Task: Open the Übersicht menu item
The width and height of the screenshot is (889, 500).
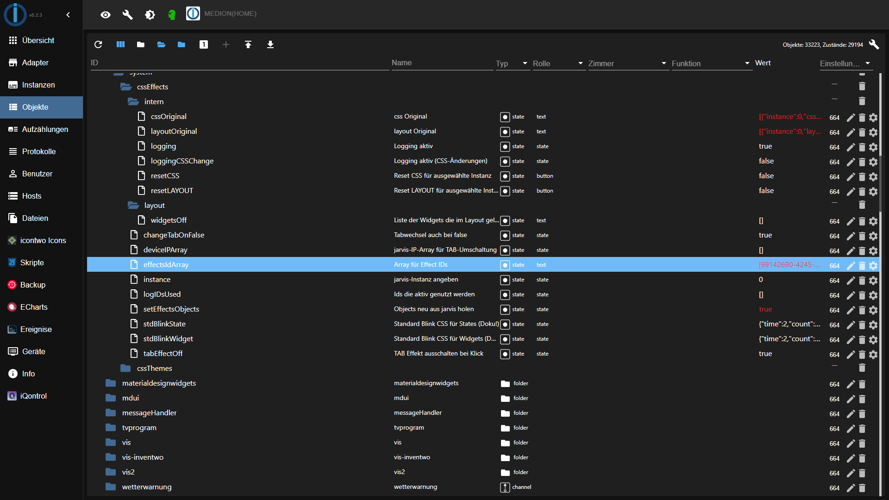Action: coord(42,40)
